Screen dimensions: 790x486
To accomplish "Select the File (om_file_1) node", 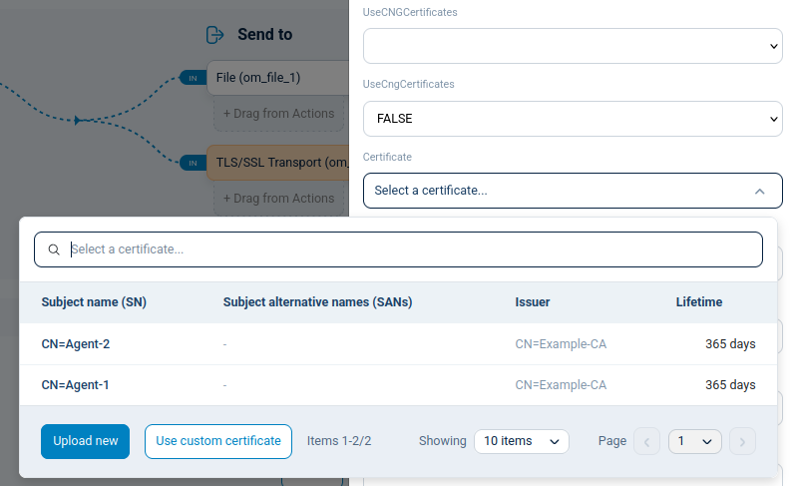I will click(277, 78).
